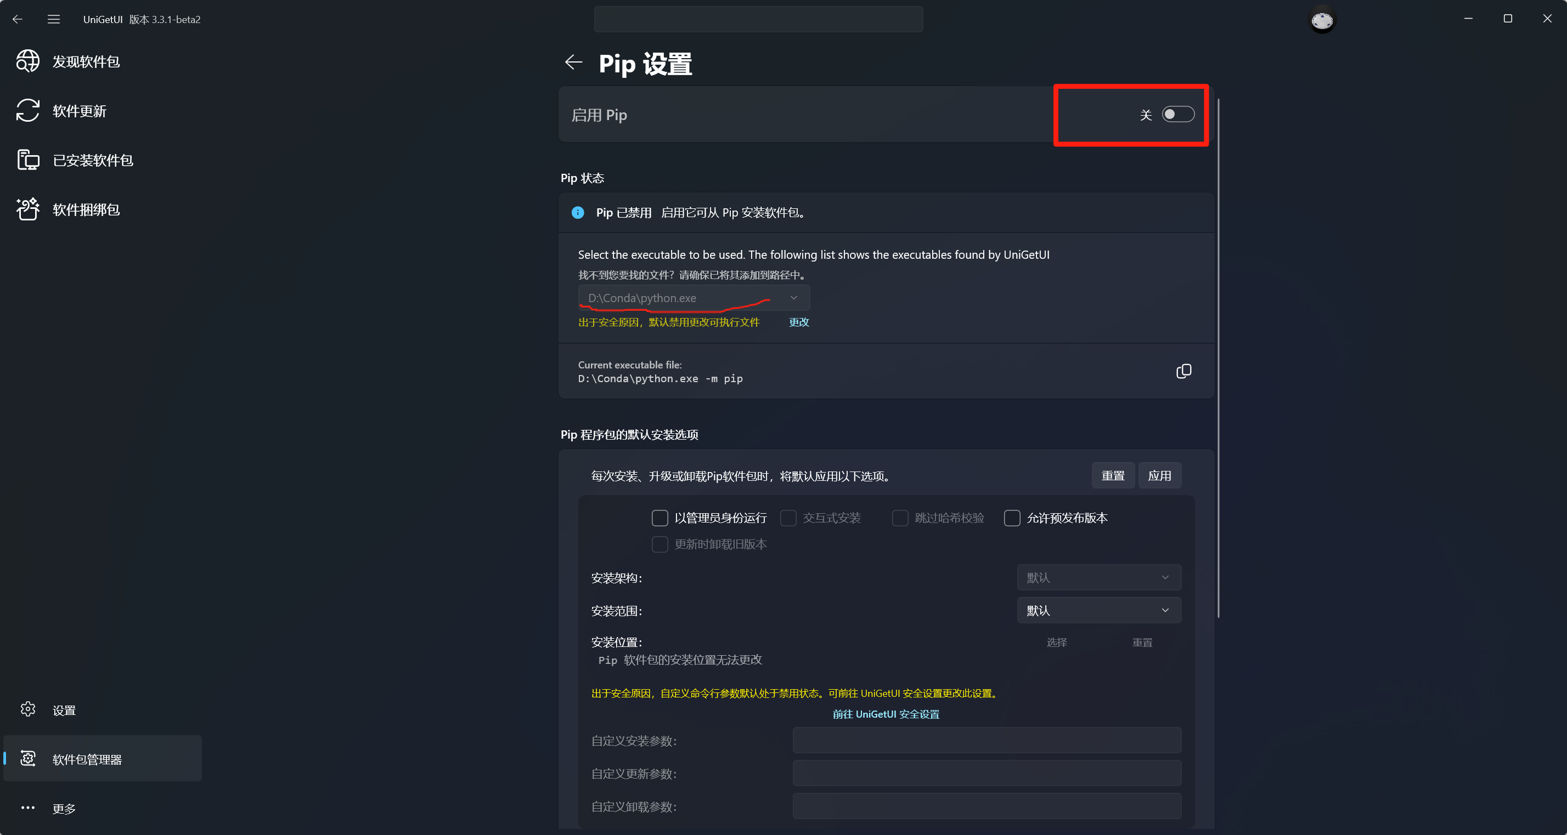This screenshot has height=835, width=1567.
Task: Click the 自定义安装参数 input field
Action: click(987, 740)
